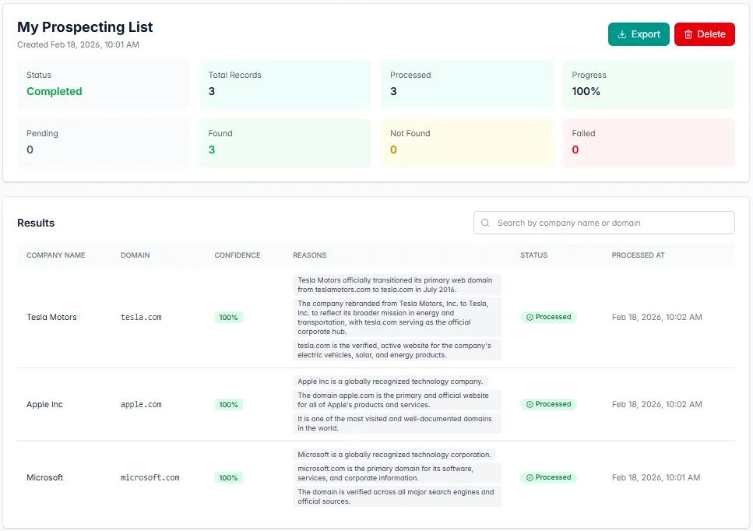Click the download icon in Export button
Screen dimensions: 753x531
coord(621,34)
